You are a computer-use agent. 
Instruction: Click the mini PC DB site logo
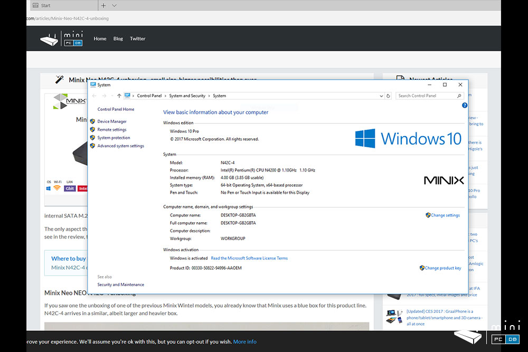coord(62,39)
